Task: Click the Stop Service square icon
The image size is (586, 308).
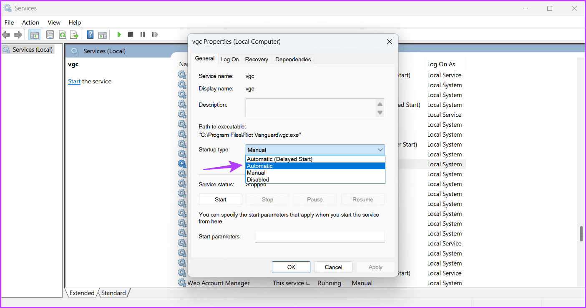Action: (131, 35)
